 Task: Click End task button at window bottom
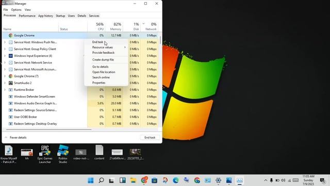(150, 137)
